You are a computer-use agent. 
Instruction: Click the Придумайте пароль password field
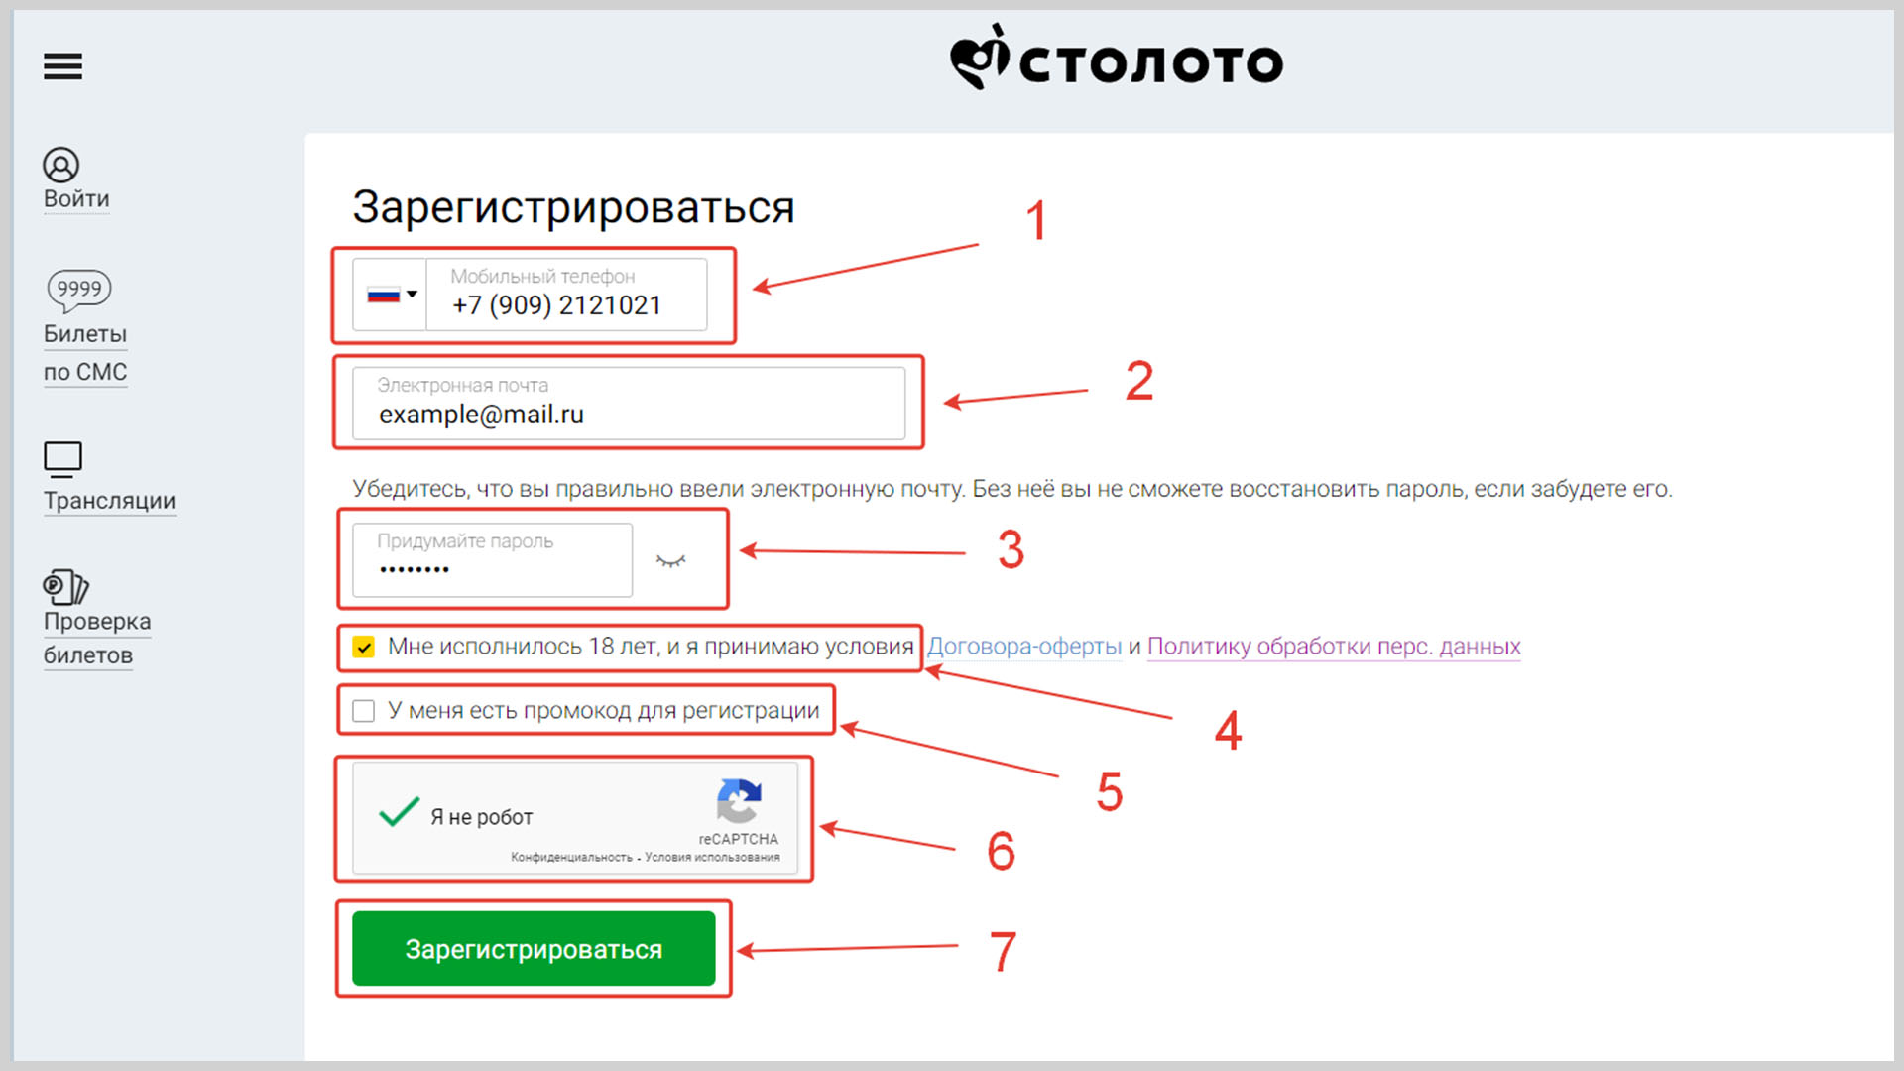tap(492, 560)
